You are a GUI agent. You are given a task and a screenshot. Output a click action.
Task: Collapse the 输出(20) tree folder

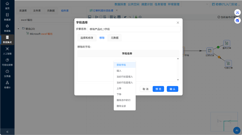pos(18,29)
